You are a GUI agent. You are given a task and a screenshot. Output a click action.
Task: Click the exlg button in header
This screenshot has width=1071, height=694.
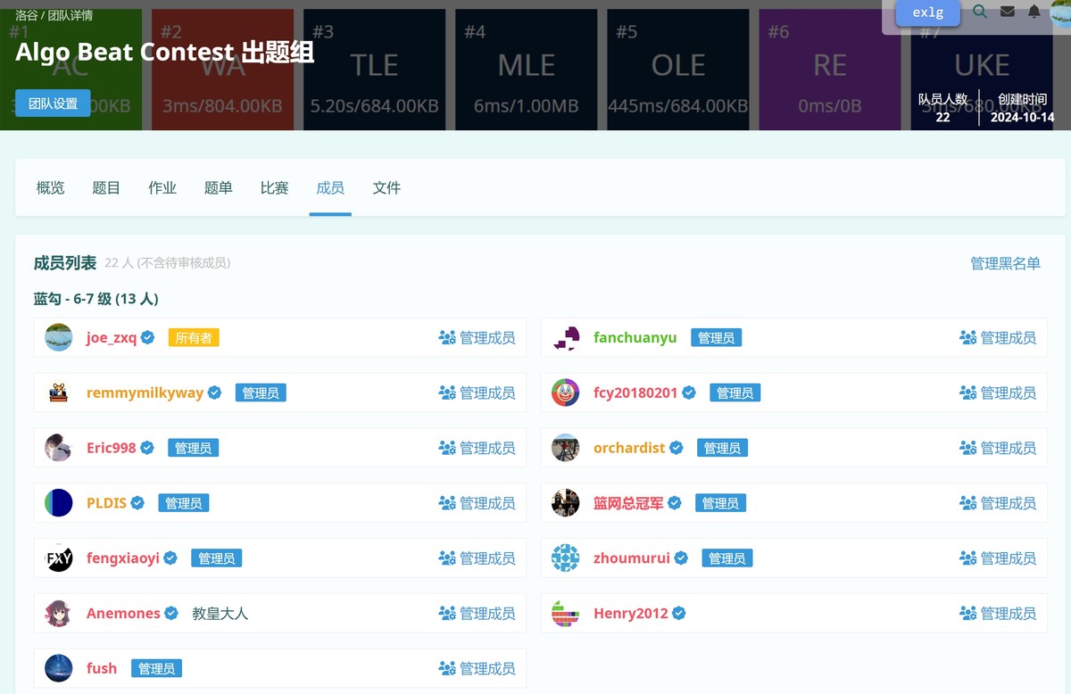(x=928, y=12)
